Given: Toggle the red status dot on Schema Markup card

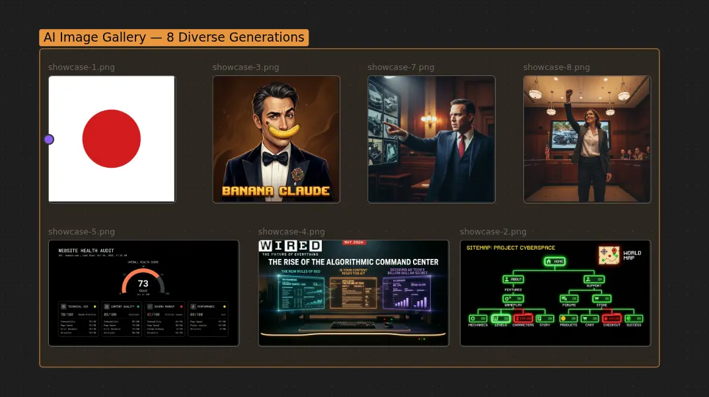Looking at the screenshot, I should (x=181, y=306).
